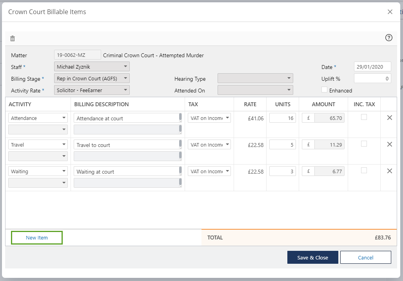The height and width of the screenshot is (281, 403).
Task: Click the Save & Close button
Action: (312, 257)
